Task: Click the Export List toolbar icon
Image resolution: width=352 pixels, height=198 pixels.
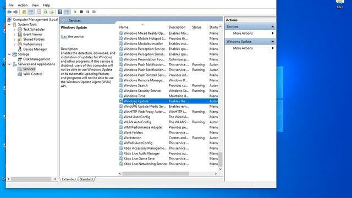Action: [52, 12]
